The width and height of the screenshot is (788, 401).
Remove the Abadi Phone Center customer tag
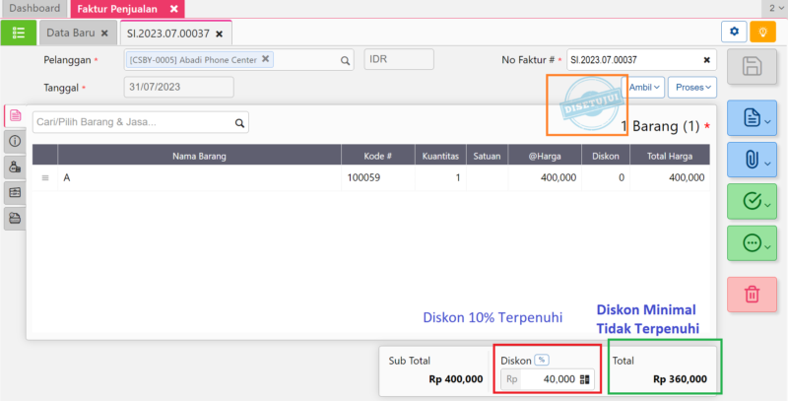click(x=266, y=59)
